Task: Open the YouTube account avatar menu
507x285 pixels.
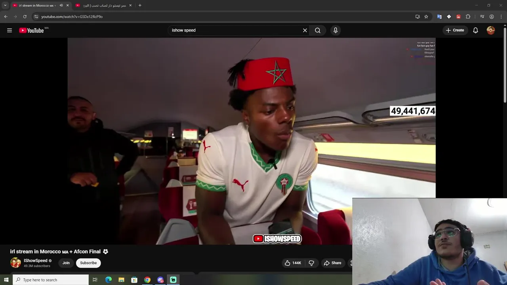Action: (x=491, y=30)
